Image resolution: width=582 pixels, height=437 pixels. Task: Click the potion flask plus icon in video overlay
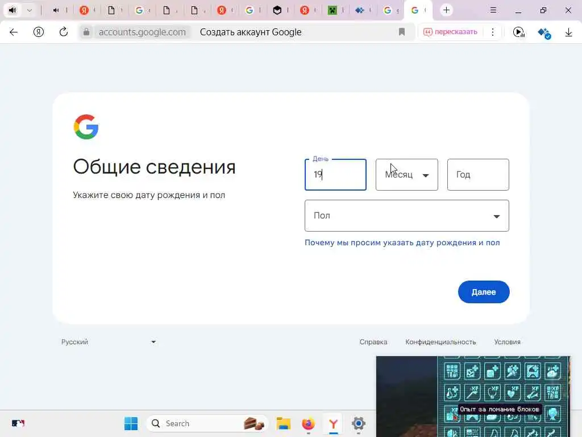(452, 391)
